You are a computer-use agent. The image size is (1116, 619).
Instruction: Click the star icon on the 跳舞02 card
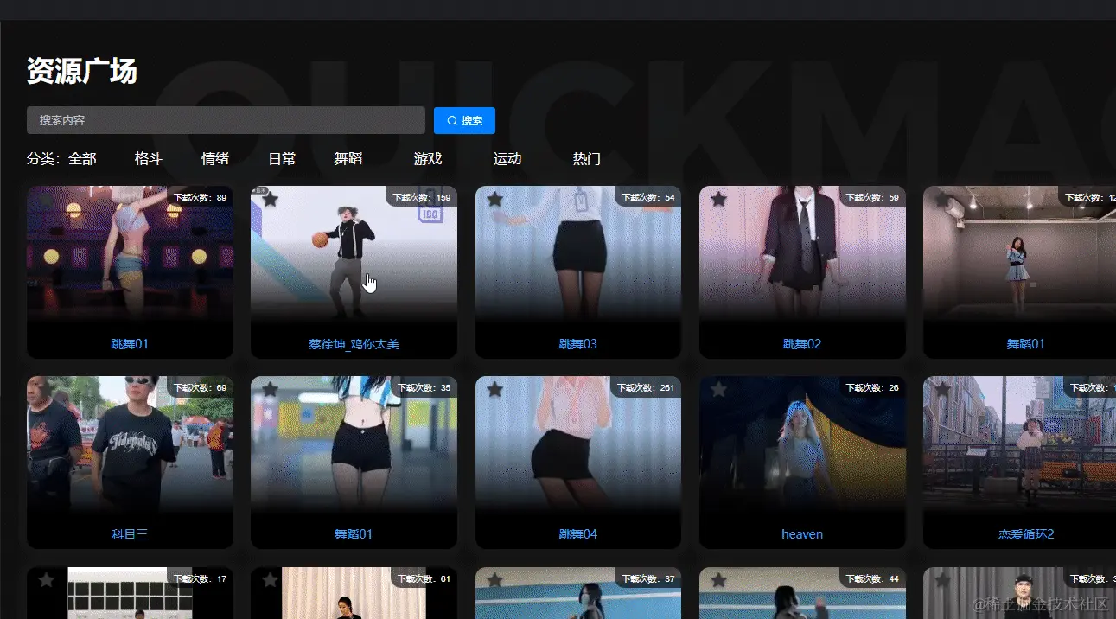coord(718,199)
